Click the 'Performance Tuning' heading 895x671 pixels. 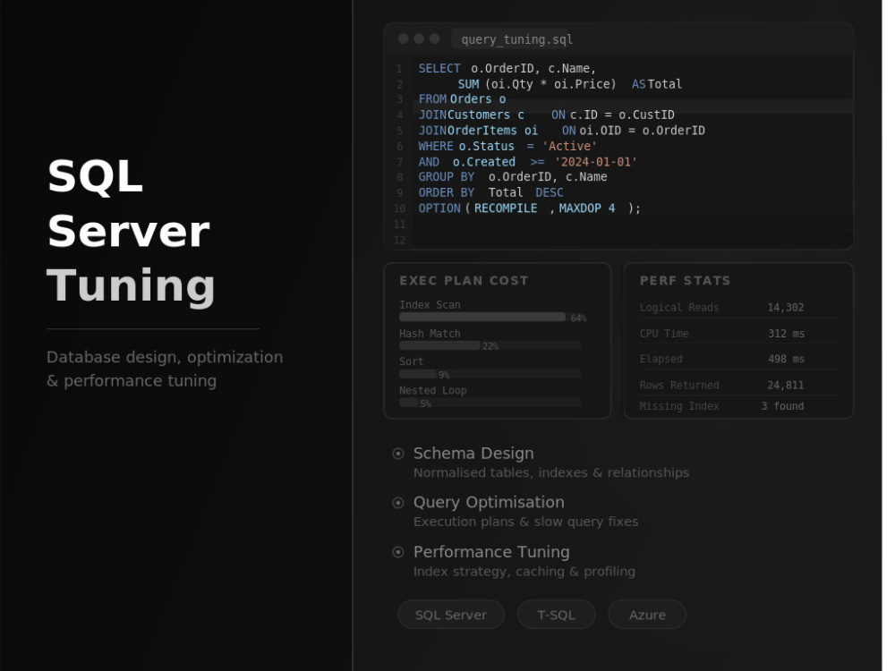491,552
